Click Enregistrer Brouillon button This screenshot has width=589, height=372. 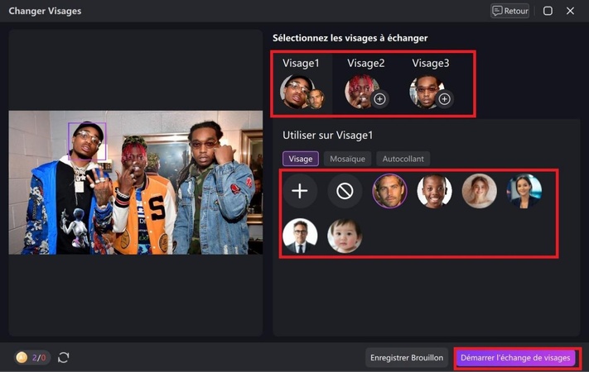[x=407, y=358]
